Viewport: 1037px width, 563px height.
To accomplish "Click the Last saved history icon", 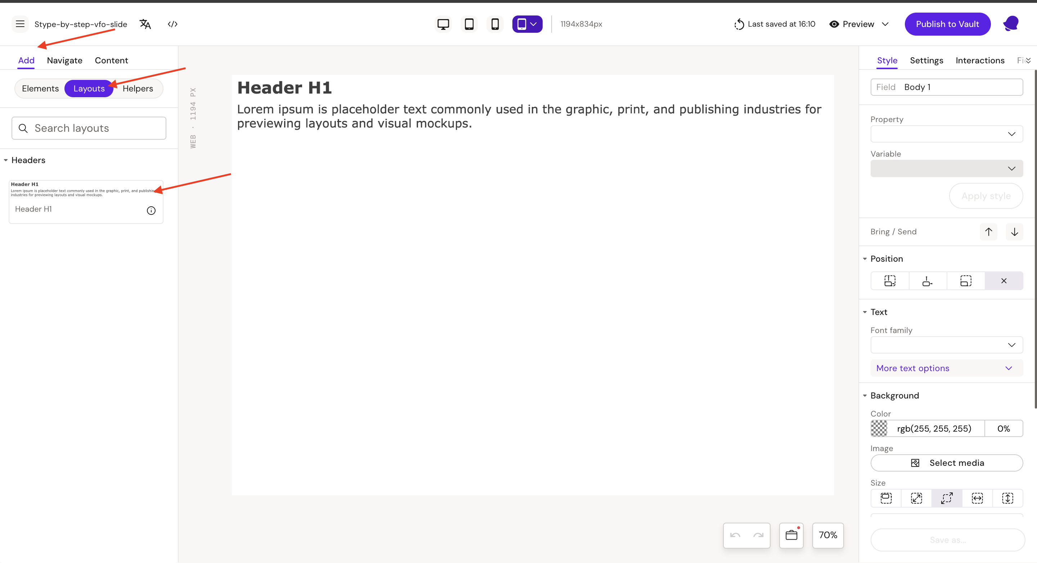I will pos(739,24).
